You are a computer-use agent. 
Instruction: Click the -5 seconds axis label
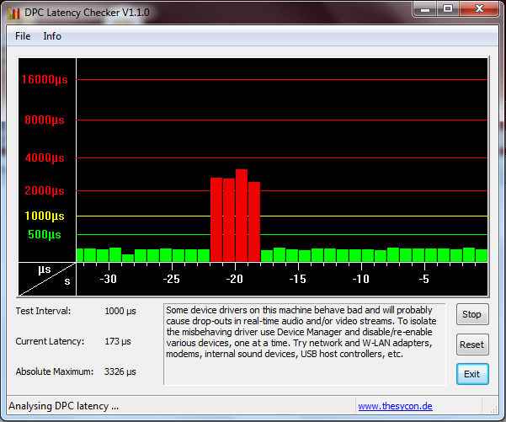(x=424, y=279)
